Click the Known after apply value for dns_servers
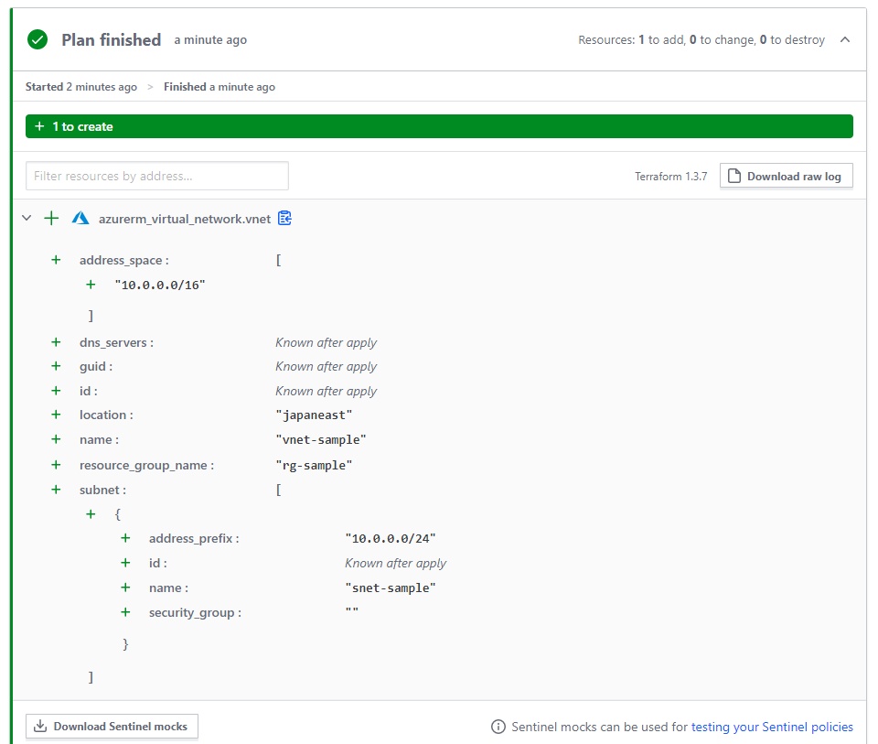 click(326, 343)
